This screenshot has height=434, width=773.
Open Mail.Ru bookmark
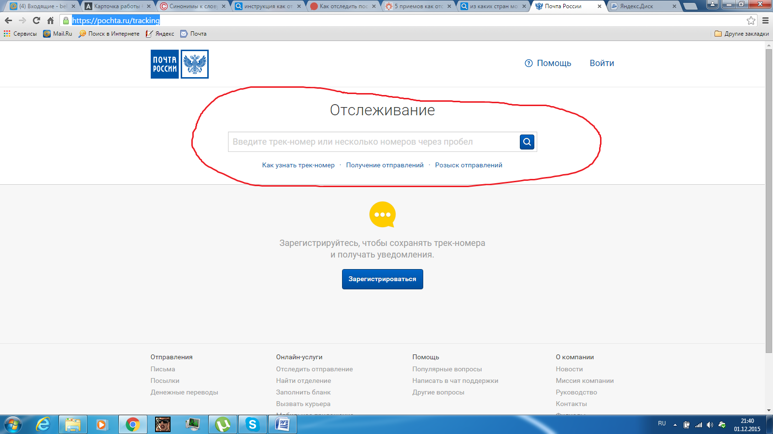(x=57, y=34)
